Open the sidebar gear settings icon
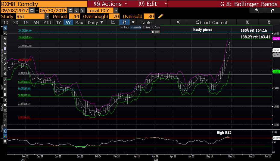This screenshot has height=161, width=280. click(5, 141)
